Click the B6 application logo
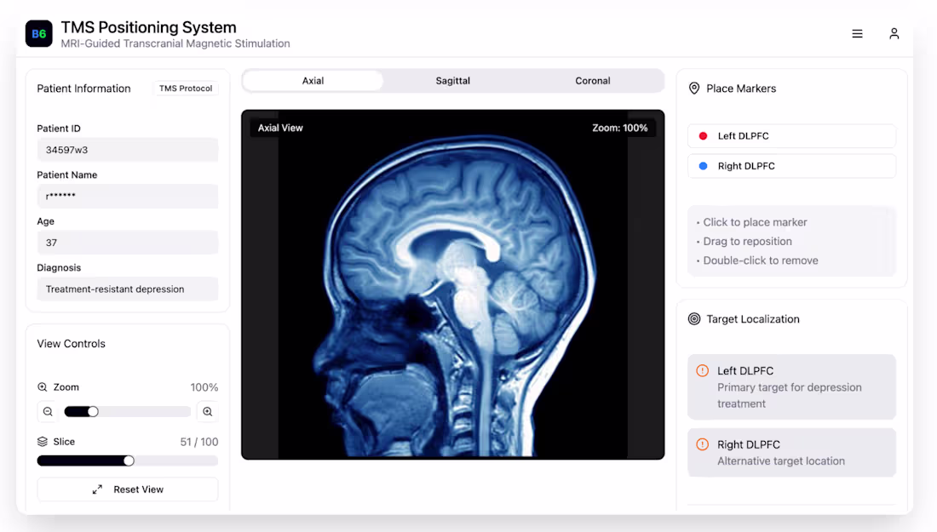 (x=38, y=34)
